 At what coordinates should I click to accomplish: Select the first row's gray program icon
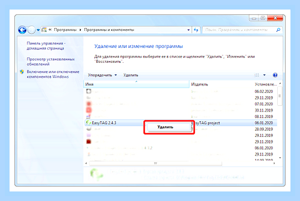tap(89, 91)
